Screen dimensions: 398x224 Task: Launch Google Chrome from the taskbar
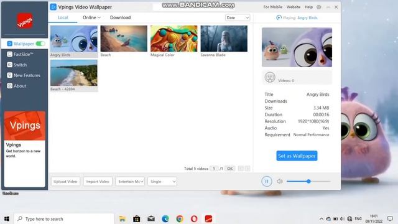180,218
